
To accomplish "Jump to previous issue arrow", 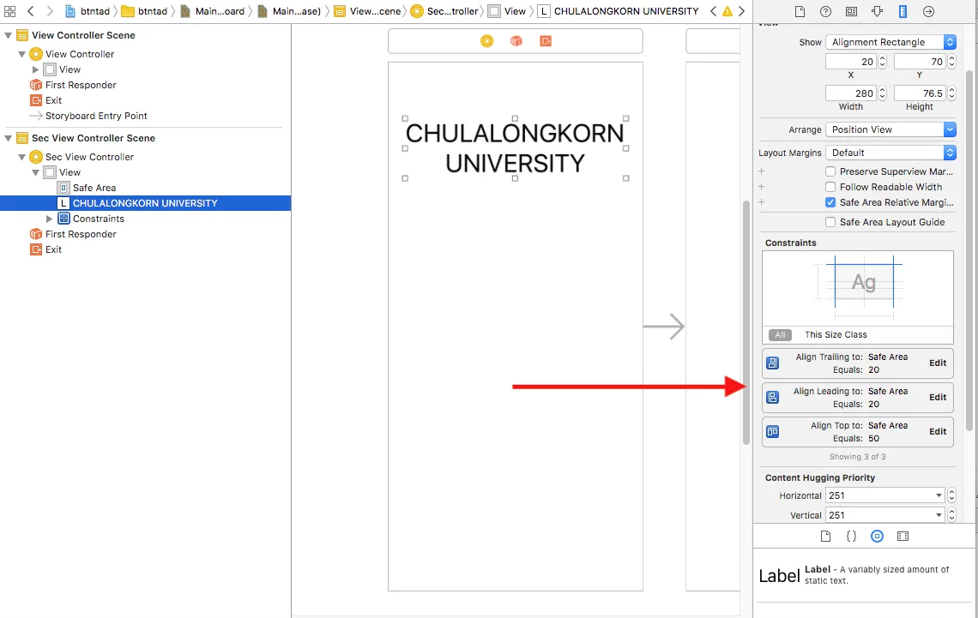I will pyautogui.click(x=713, y=11).
